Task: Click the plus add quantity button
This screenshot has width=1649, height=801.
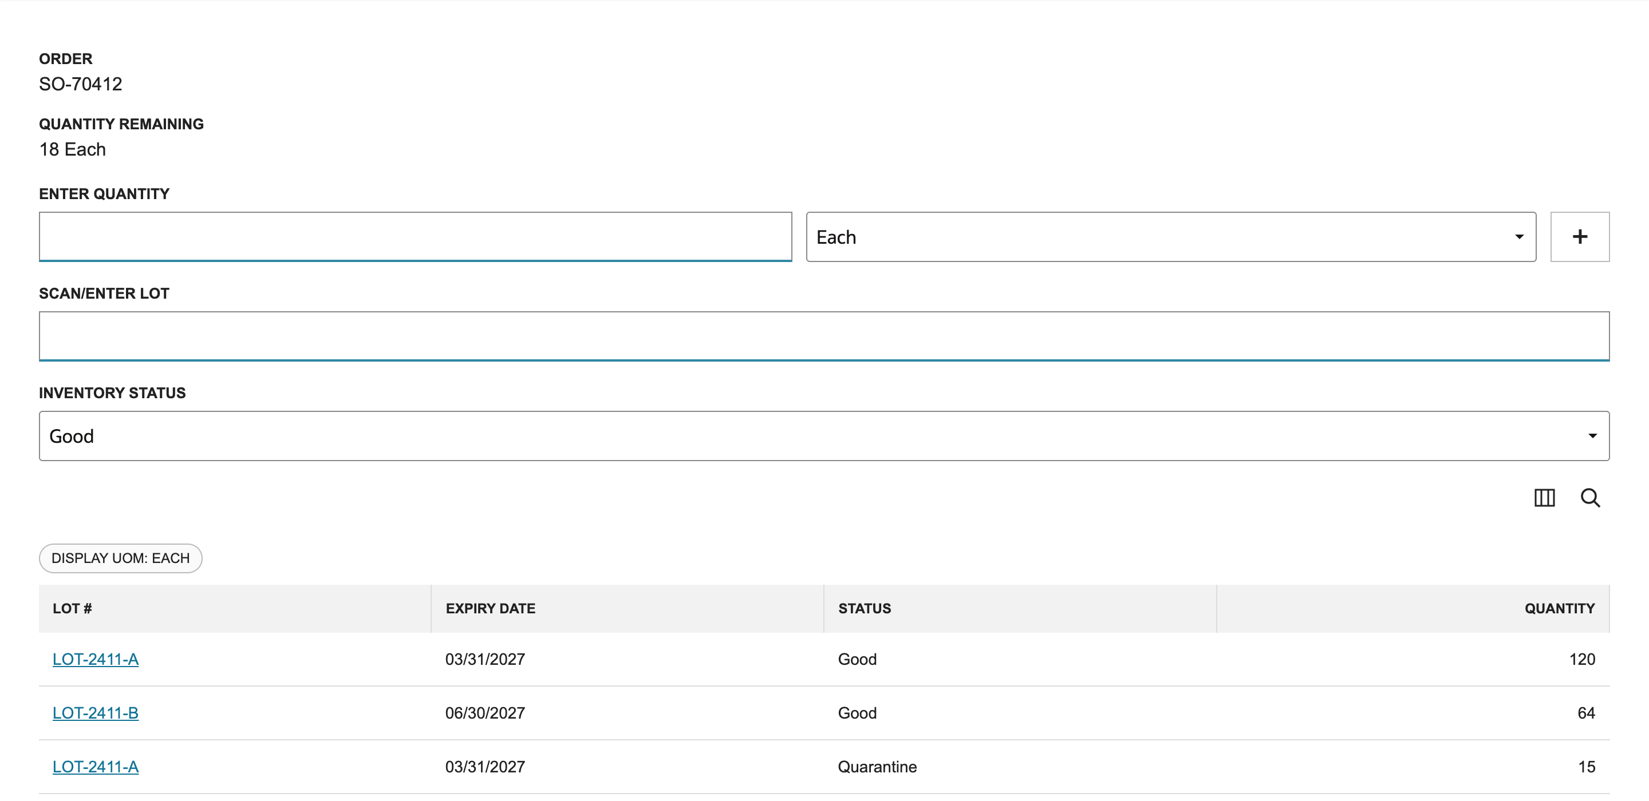Action: pyautogui.click(x=1579, y=237)
